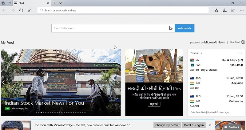Viewport: 246px width, 130px height.
Task: Expand the Cricket section heading
Action: click(196, 53)
